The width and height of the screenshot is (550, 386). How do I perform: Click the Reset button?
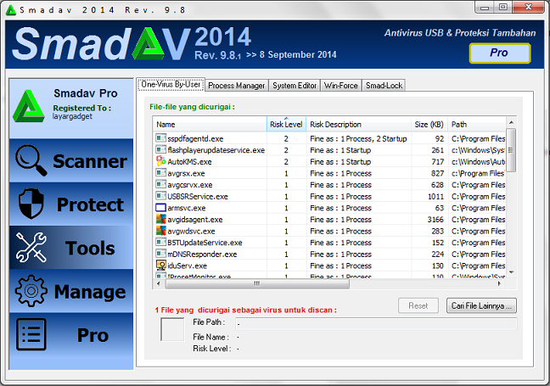click(418, 305)
